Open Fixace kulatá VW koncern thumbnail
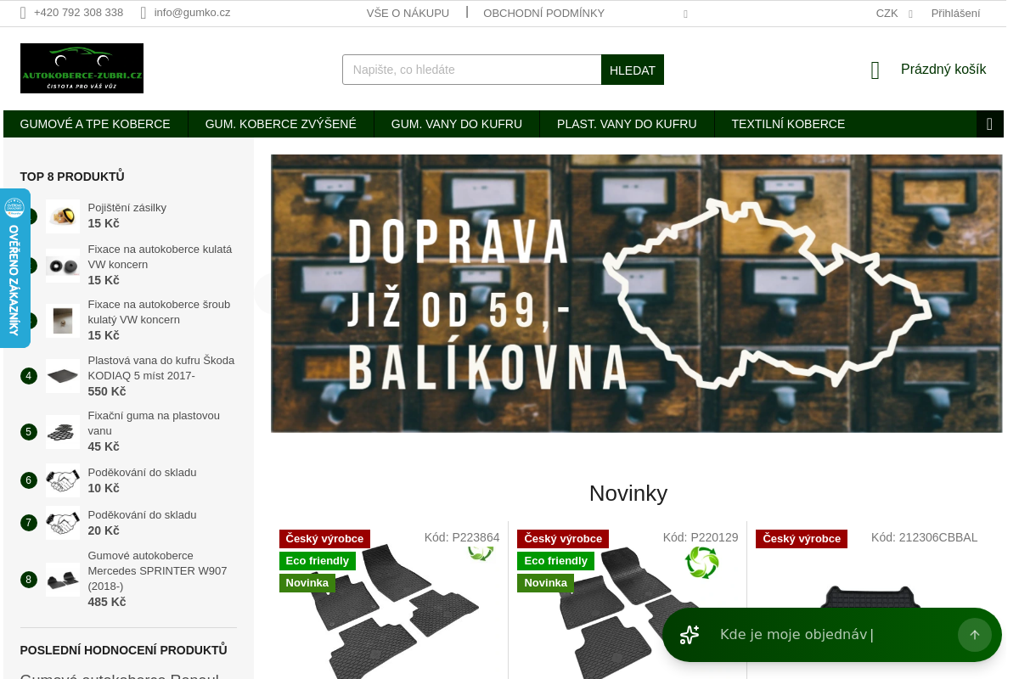 coord(63,266)
